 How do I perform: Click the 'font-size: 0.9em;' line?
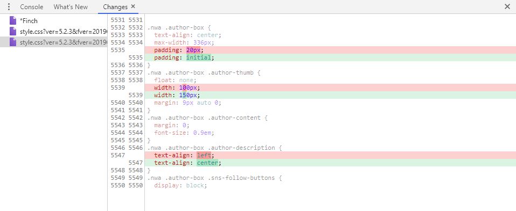[184, 133]
